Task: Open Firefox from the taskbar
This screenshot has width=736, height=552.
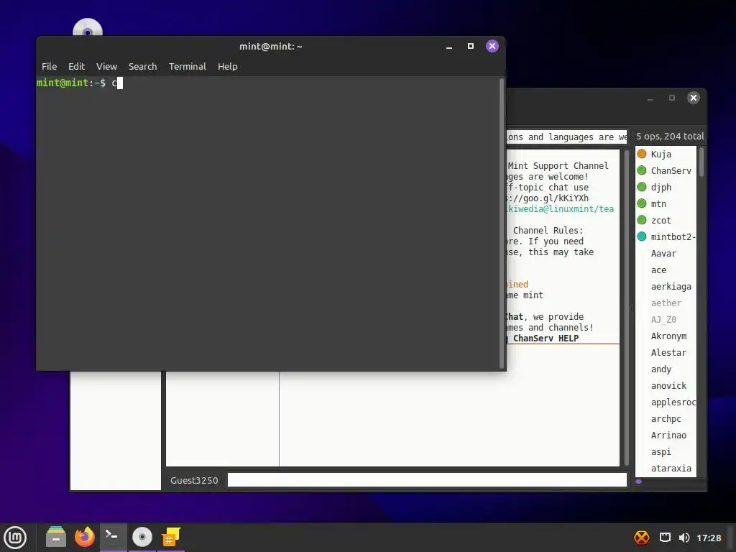Action: coord(85,537)
